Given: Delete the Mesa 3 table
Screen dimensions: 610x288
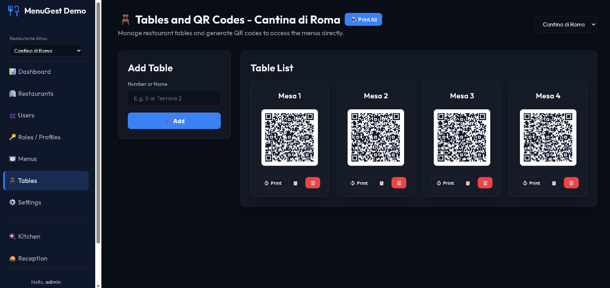Looking at the screenshot, I should (485, 183).
